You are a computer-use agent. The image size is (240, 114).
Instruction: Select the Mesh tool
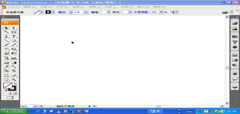click(x=6, y=63)
